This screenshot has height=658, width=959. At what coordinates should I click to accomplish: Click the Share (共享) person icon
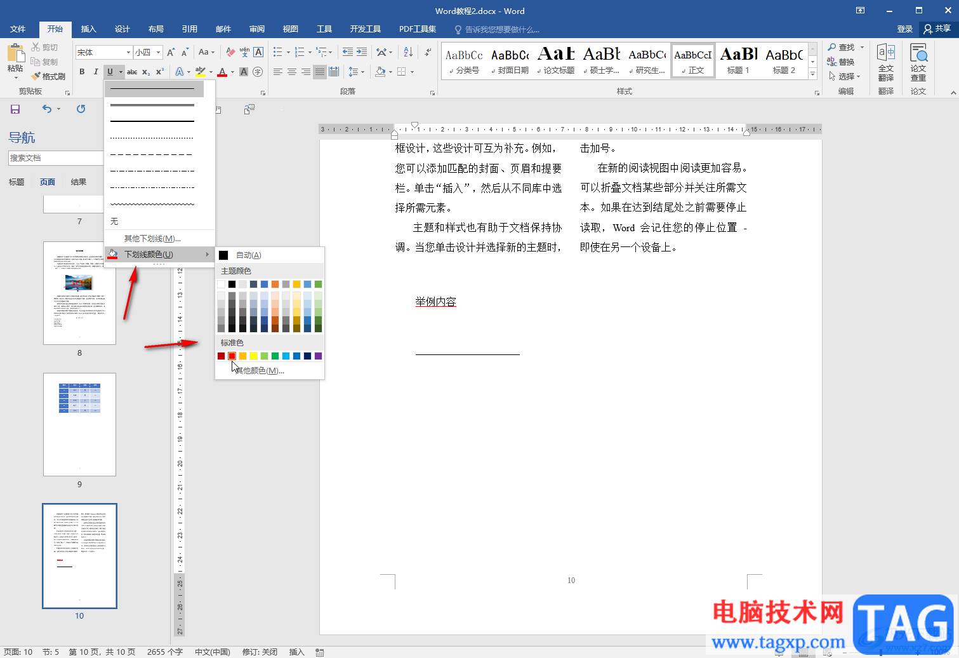pos(928,29)
